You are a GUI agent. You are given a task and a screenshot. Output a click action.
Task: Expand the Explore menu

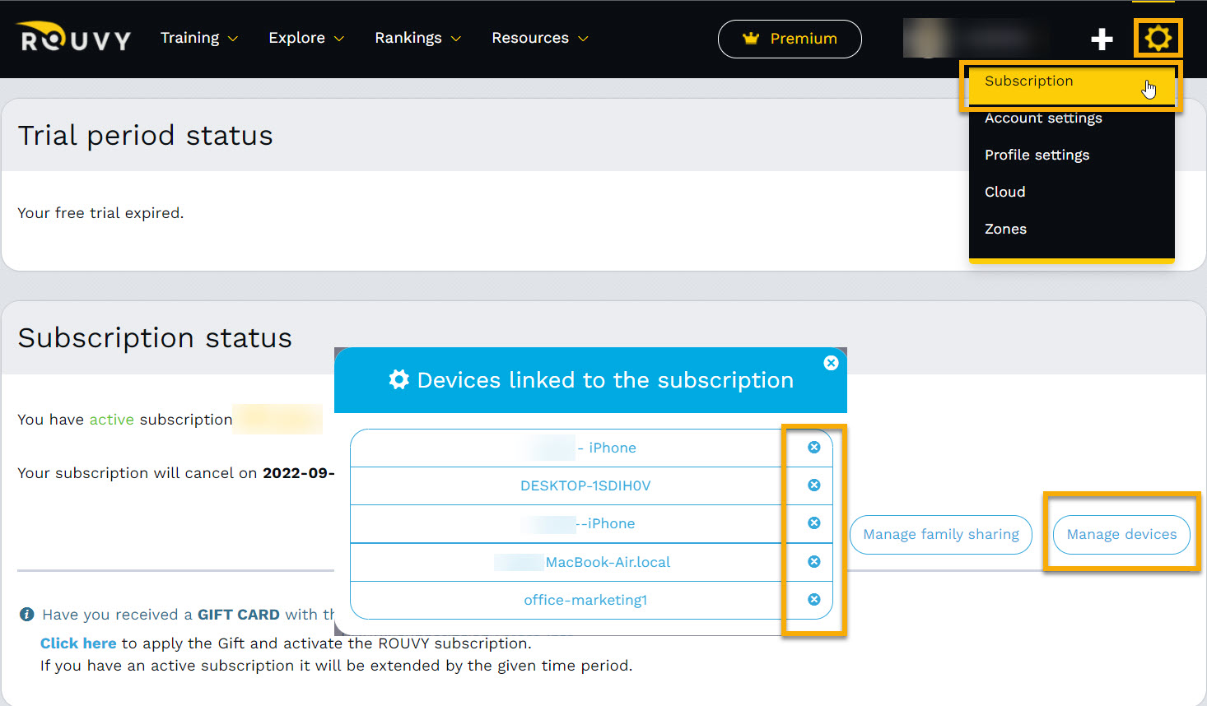coord(306,38)
